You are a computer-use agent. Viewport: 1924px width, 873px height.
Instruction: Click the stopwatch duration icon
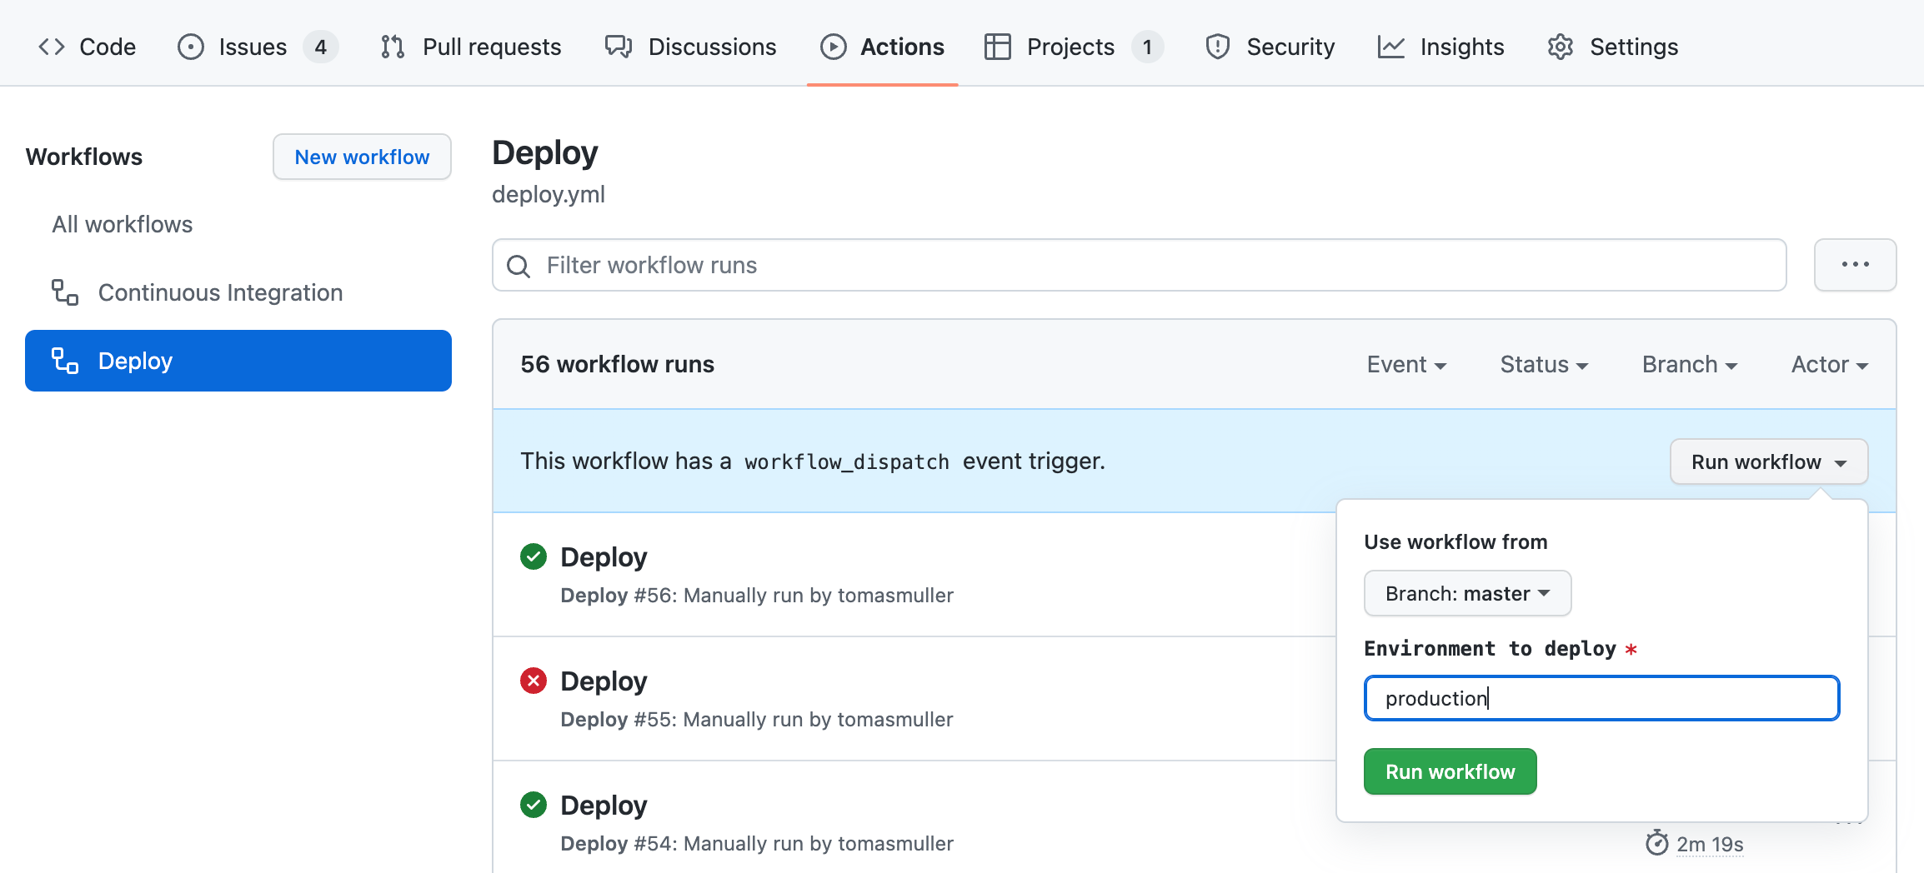(x=1657, y=843)
